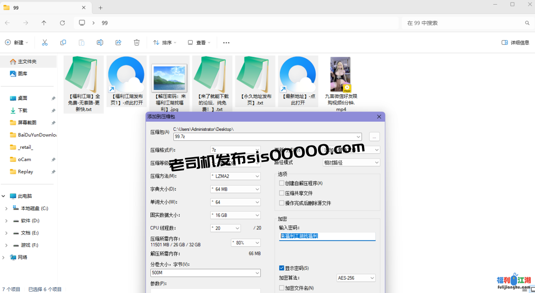Check the 操作完成后删除源文件 option
This screenshot has width=535, height=293.
282,203
